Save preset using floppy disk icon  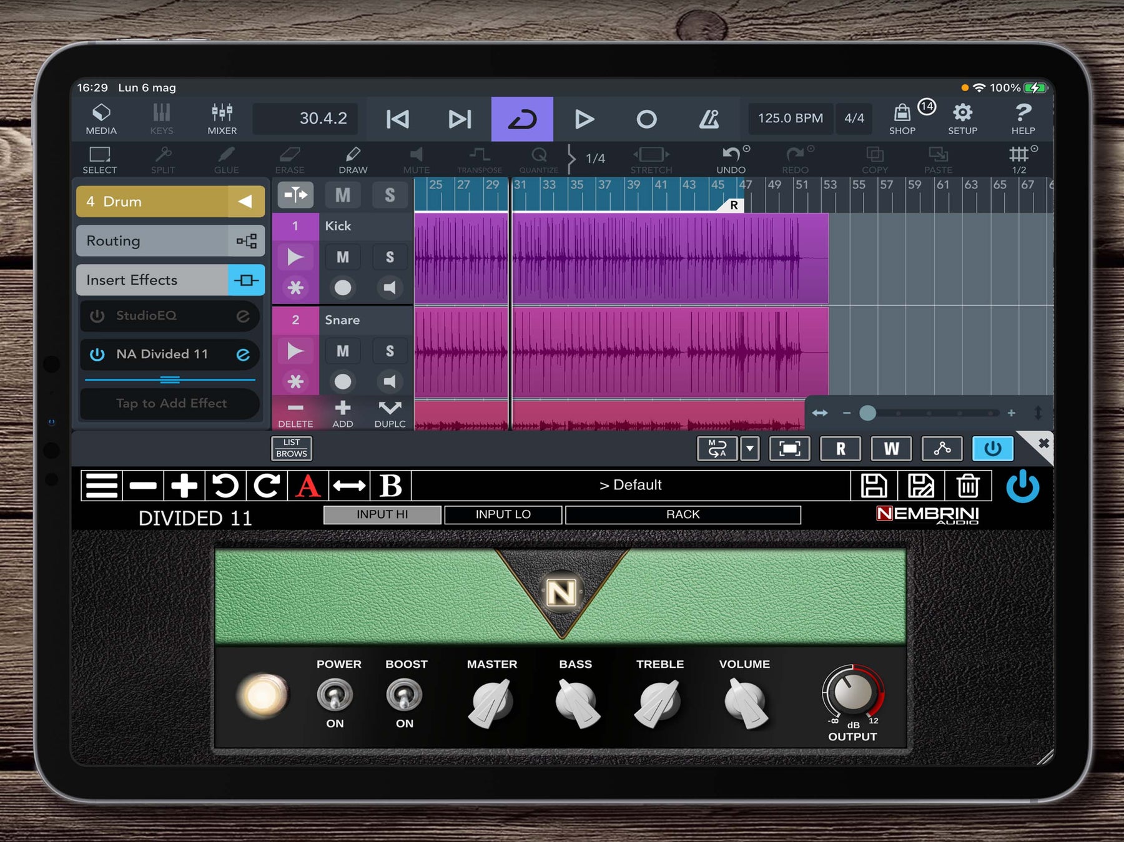tap(874, 486)
